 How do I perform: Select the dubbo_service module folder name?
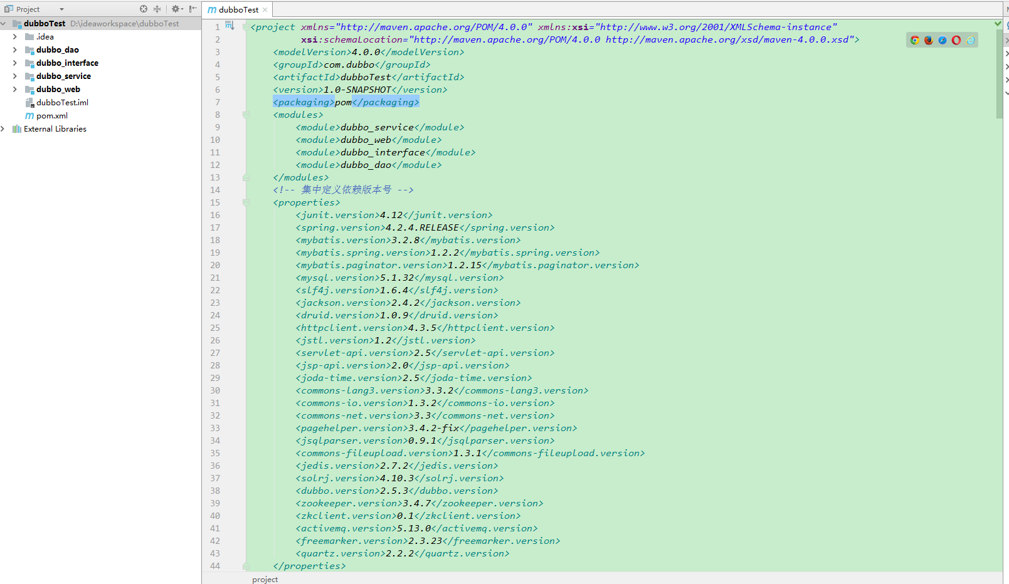[x=63, y=76]
